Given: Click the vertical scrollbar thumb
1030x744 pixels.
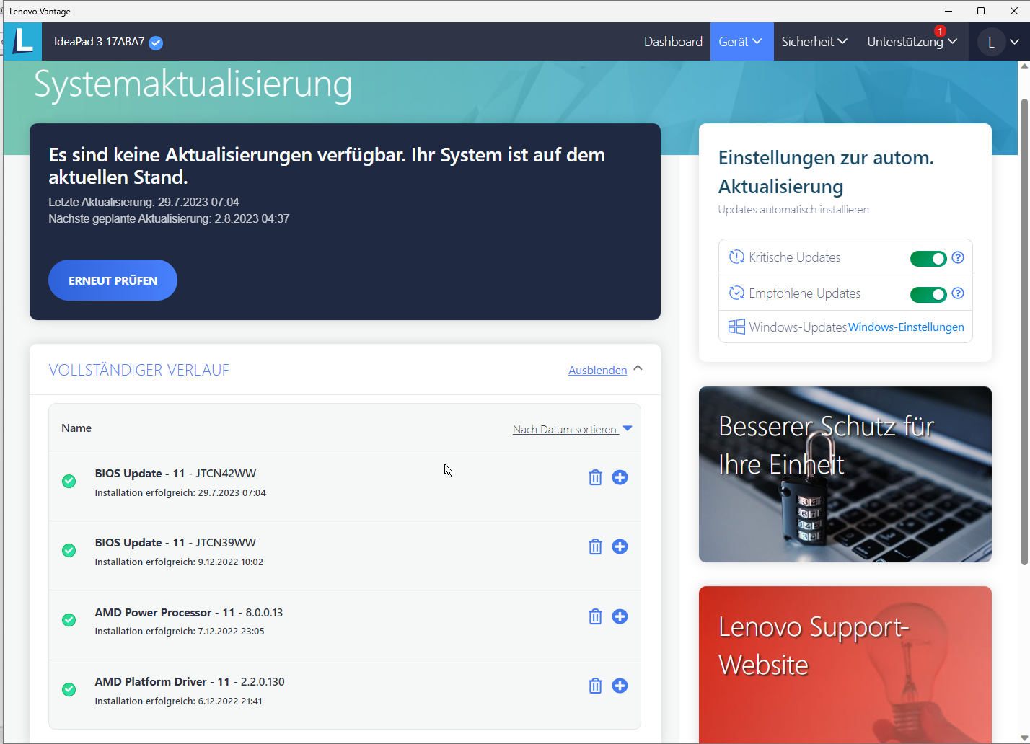Looking at the screenshot, I should [1024, 332].
